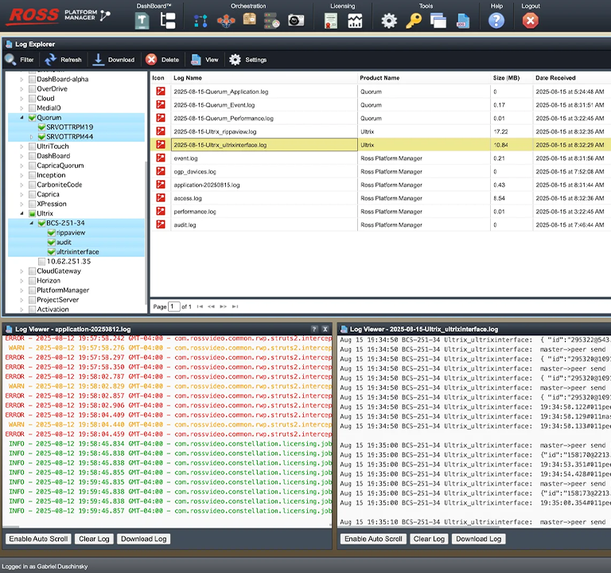The height and width of the screenshot is (573, 611).
Task: Click Clear Log in application log viewer
Action: 94,539
